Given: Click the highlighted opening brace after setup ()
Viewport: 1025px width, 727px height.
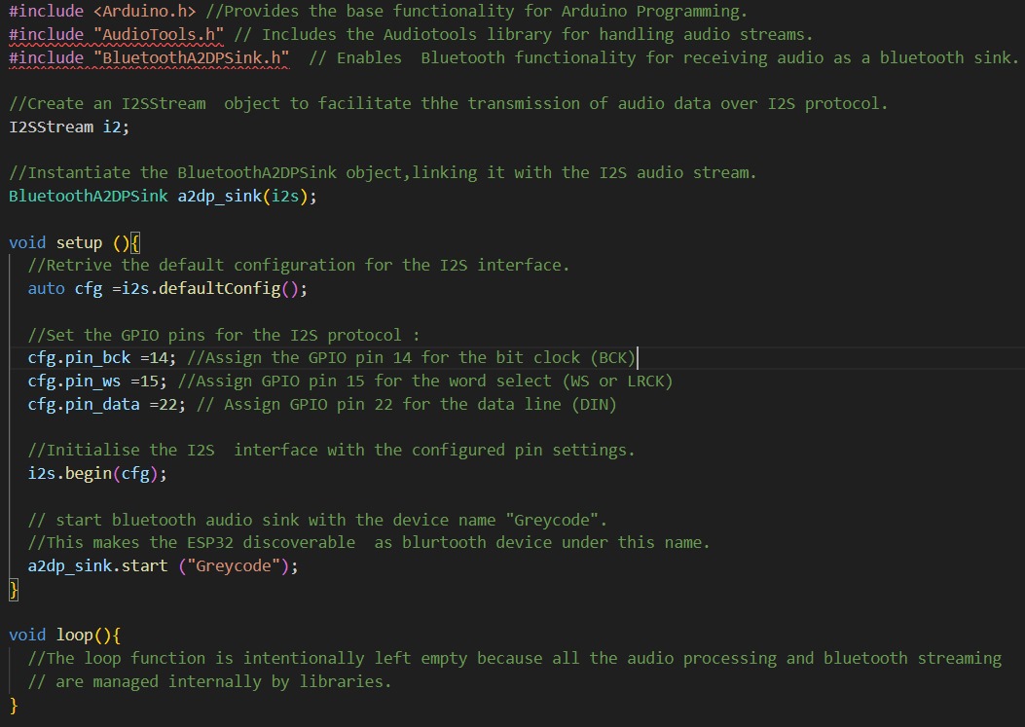Looking at the screenshot, I should (x=136, y=242).
